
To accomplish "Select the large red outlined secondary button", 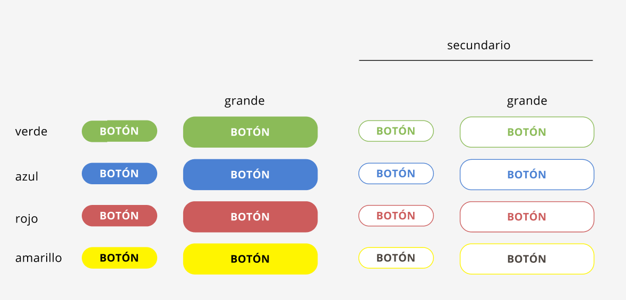I will point(527,217).
